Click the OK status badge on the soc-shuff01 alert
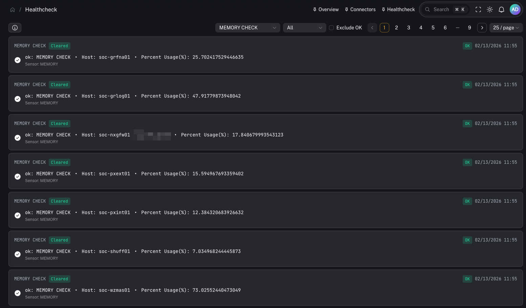The width and height of the screenshot is (526, 308). point(467,240)
